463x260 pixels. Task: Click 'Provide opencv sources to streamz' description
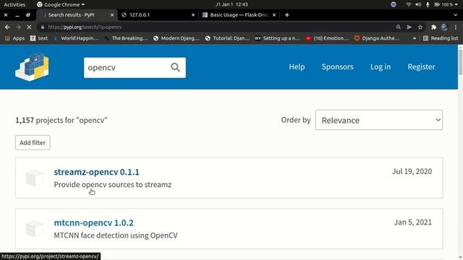(x=113, y=185)
